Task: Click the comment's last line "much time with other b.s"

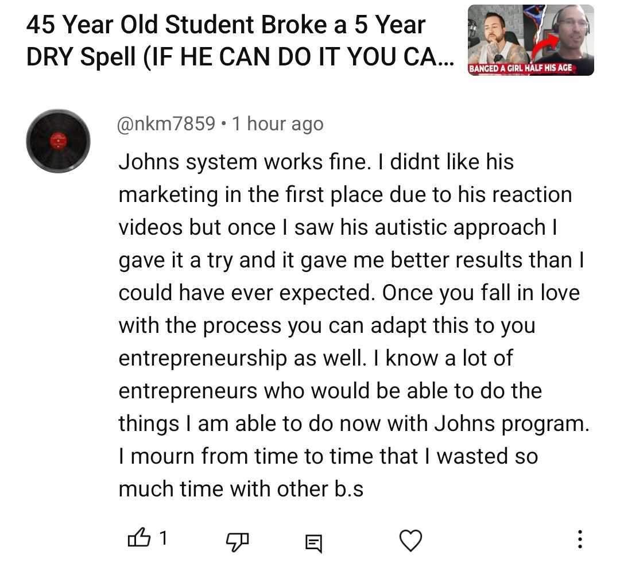Action: [x=241, y=489]
